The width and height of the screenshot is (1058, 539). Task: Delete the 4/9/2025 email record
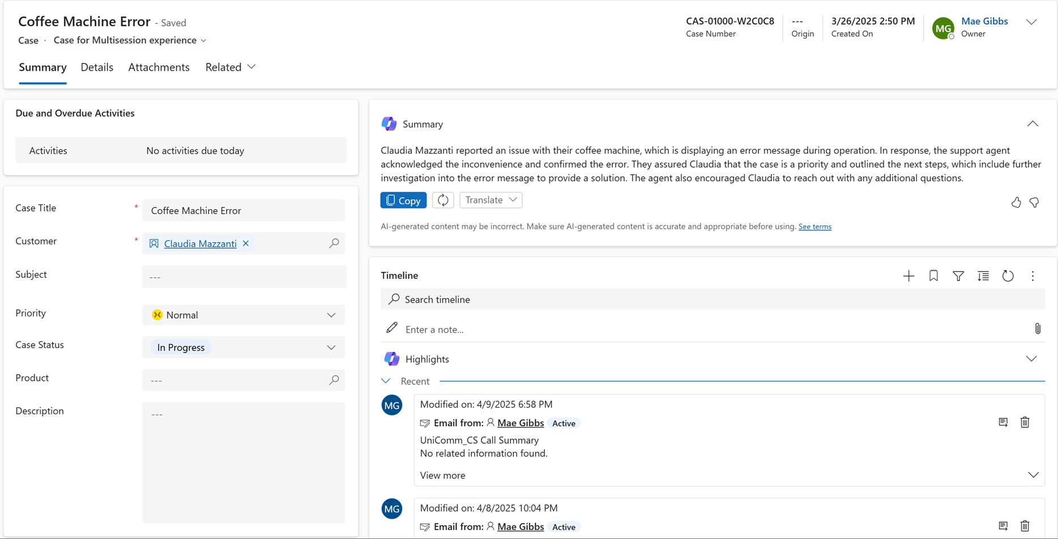pos(1025,422)
